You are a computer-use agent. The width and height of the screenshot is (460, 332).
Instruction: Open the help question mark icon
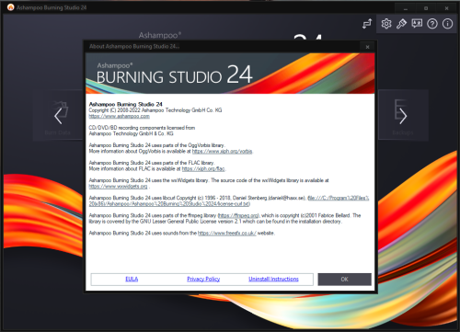point(432,24)
